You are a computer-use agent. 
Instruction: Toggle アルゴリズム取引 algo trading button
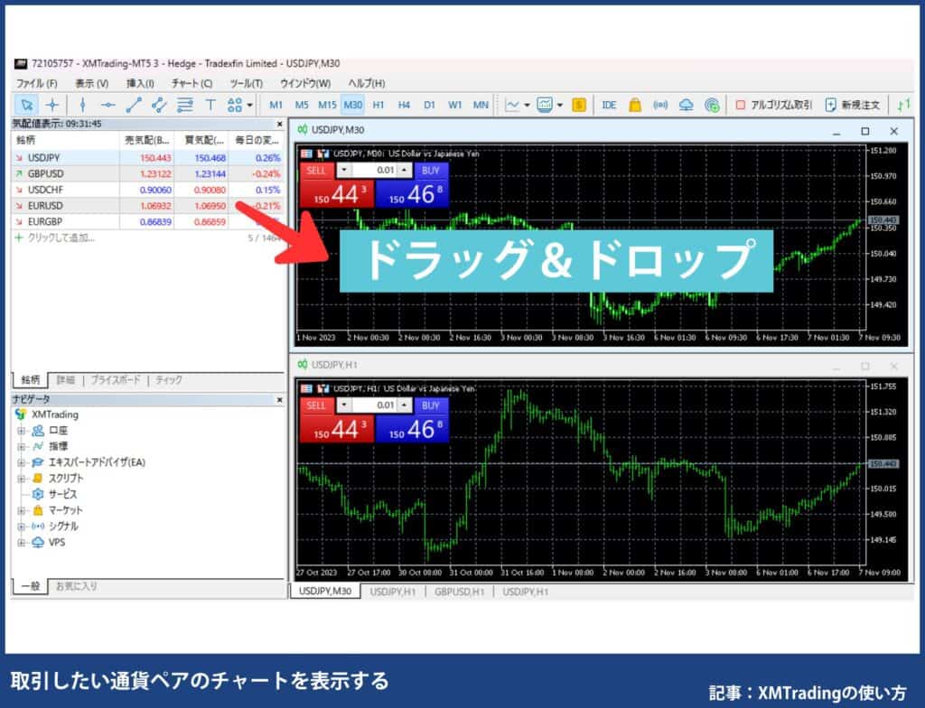pyautogui.click(x=774, y=105)
